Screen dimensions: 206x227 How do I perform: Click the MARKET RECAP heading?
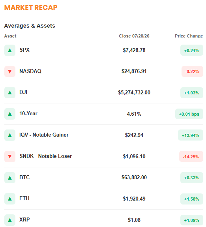point(31,8)
